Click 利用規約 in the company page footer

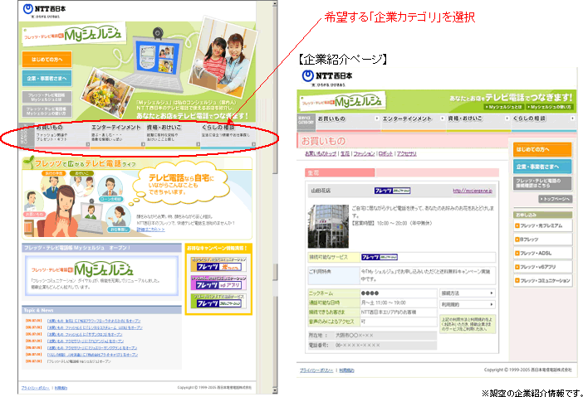coord(346,370)
